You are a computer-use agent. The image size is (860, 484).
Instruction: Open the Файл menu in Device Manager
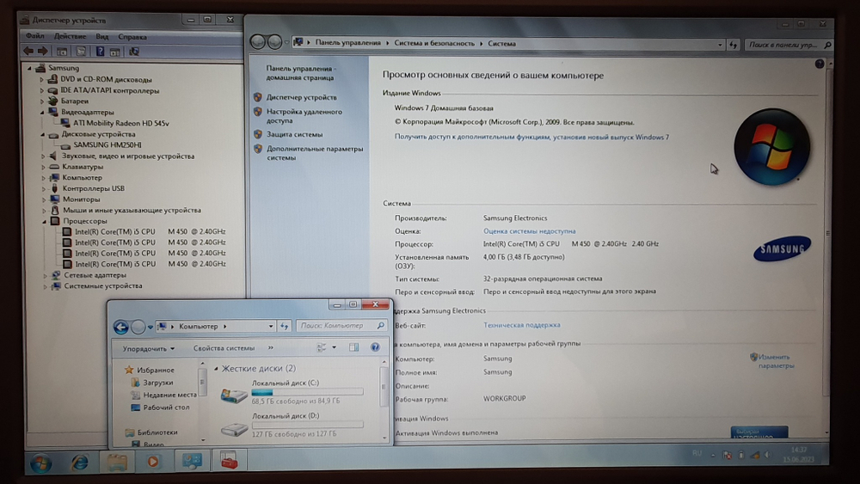point(34,36)
